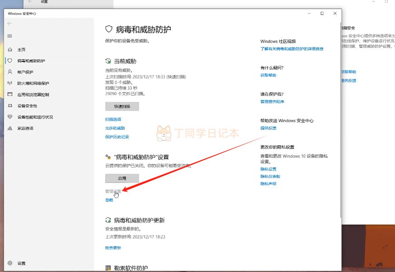The image size is (395, 272).
Task: Click the 检查更新 link
Action: click(x=113, y=248)
